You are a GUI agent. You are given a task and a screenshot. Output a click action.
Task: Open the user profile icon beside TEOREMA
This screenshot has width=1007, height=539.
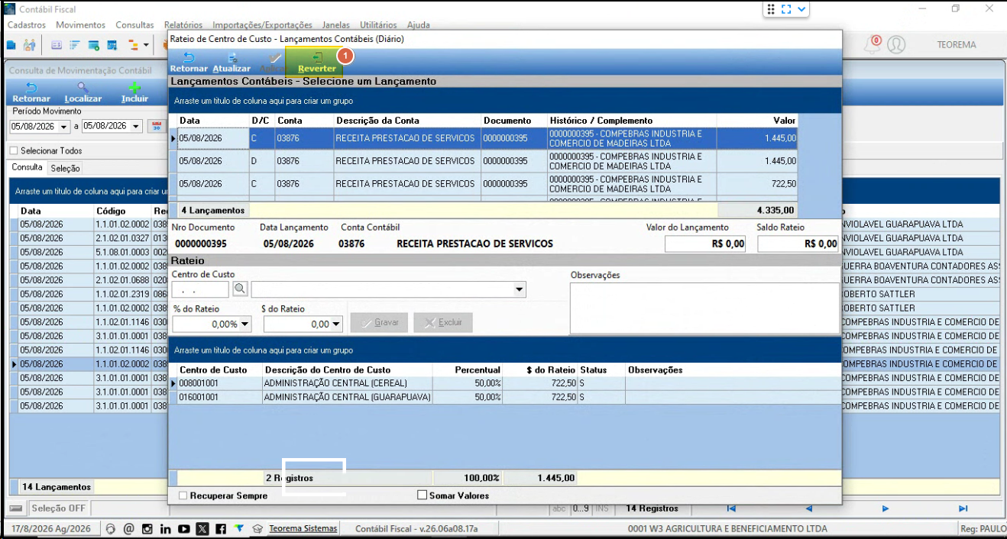click(896, 44)
